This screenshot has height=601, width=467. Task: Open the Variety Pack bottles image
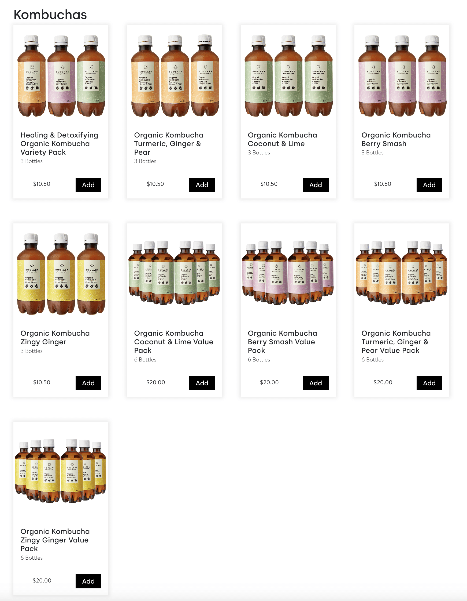[61, 76]
